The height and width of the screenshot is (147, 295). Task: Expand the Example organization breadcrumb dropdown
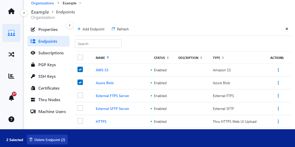(x=80, y=3)
